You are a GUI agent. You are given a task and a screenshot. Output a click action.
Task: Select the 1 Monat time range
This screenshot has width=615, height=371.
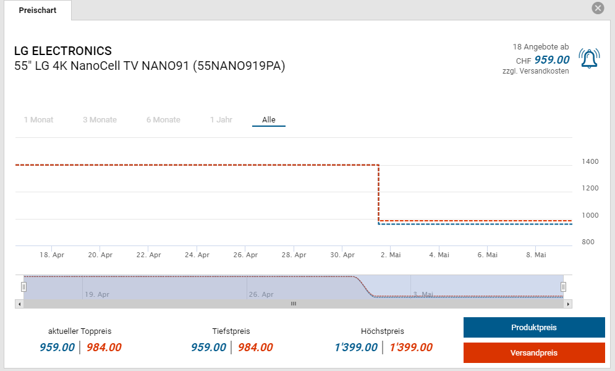click(x=38, y=120)
